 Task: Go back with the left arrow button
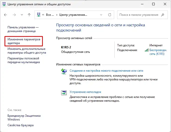[6, 15]
